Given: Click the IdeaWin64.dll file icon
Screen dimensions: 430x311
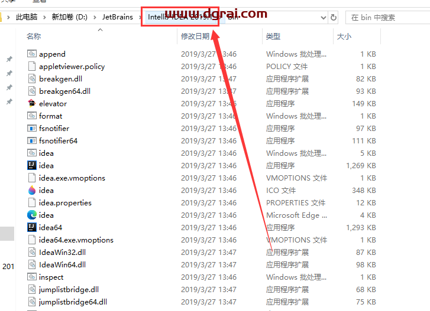Looking at the screenshot, I should [x=32, y=264].
